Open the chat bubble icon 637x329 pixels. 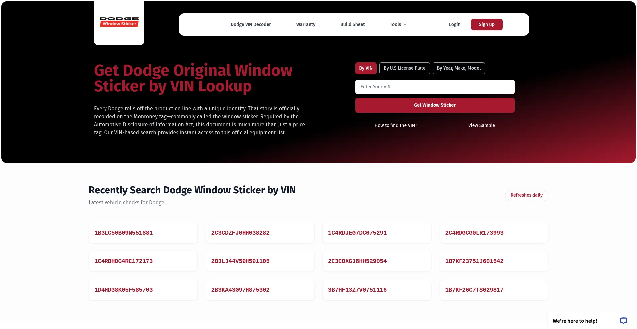tap(623, 321)
